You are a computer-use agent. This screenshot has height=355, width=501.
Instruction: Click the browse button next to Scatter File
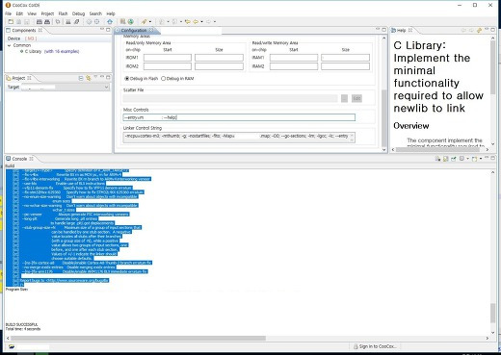coord(344,98)
